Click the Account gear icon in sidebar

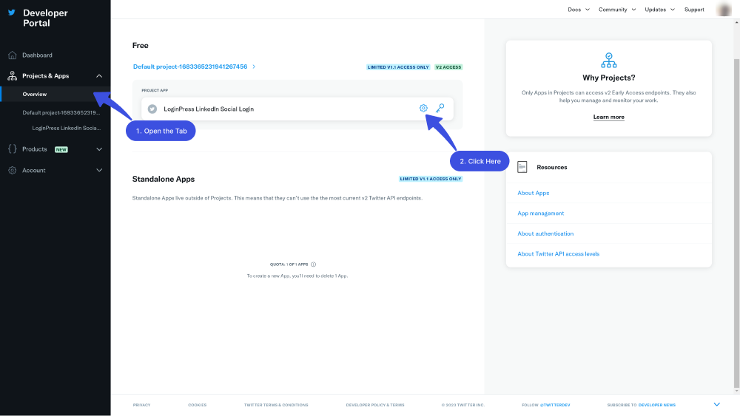click(13, 170)
